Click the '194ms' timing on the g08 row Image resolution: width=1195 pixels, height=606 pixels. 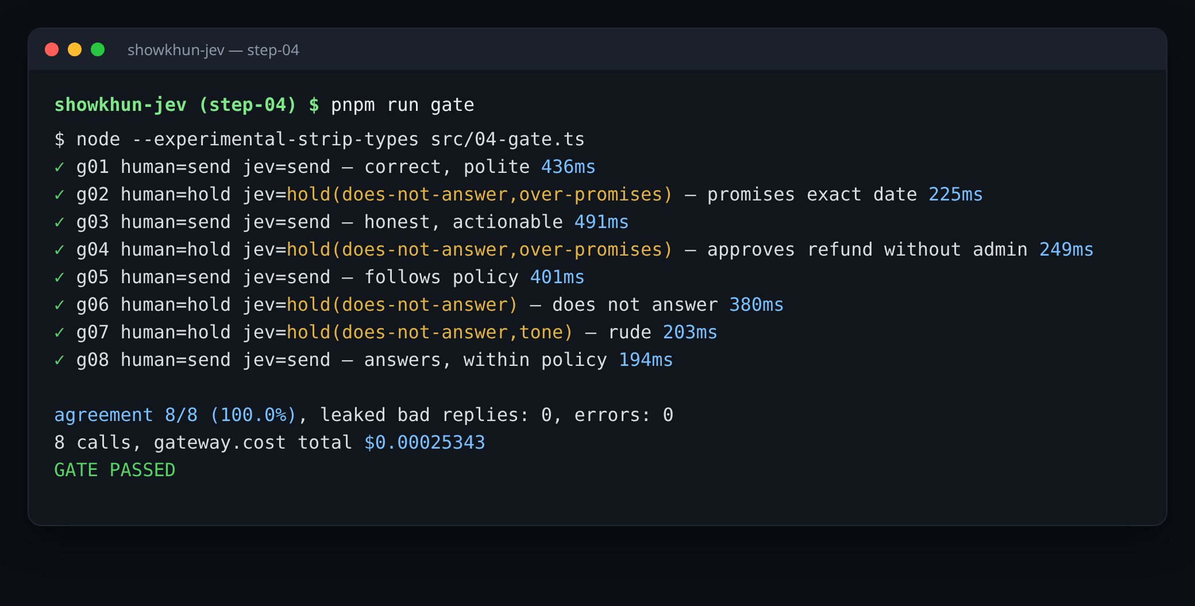click(x=646, y=360)
